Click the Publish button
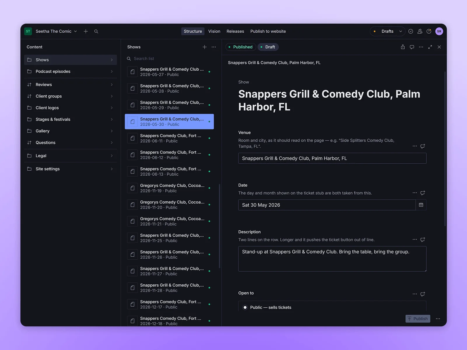 coord(418,319)
